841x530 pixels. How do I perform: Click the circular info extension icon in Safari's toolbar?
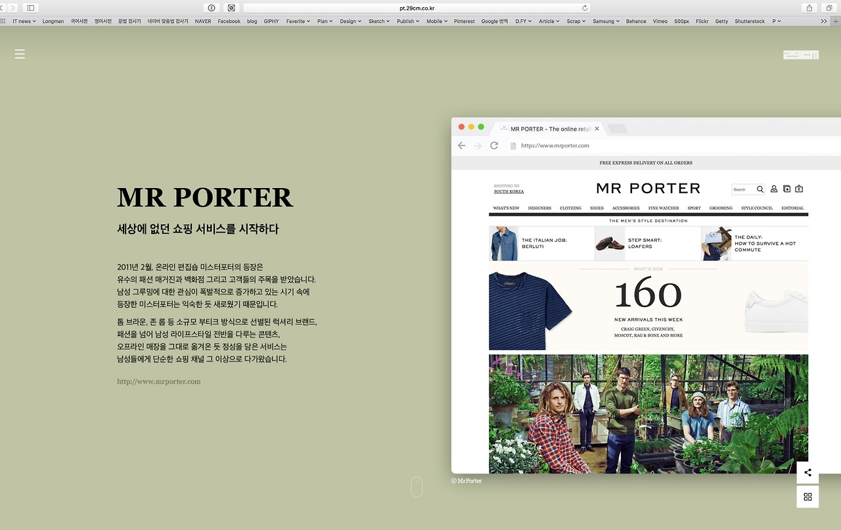pos(211,8)
